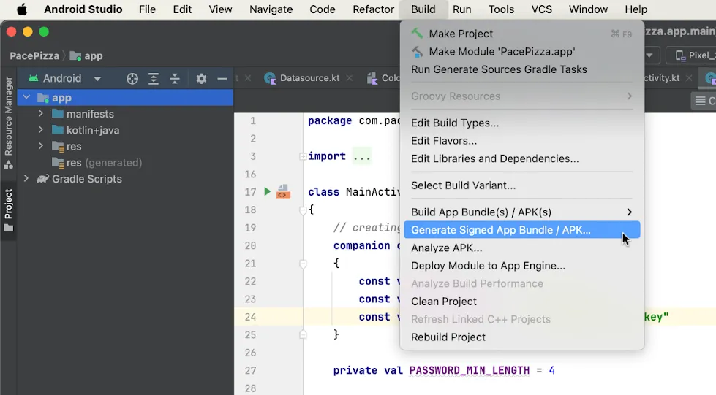The height and width of the screenshot is (395, 716).
Task: Click PacePizza in the breadcrumb
Action: (x=34, y=55)
